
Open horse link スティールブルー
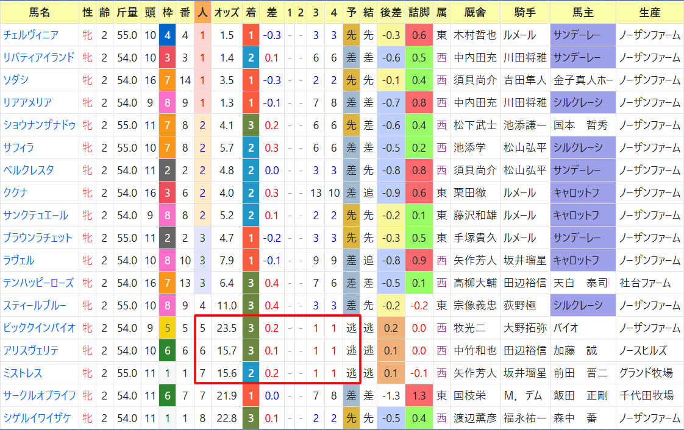[35, 306]
